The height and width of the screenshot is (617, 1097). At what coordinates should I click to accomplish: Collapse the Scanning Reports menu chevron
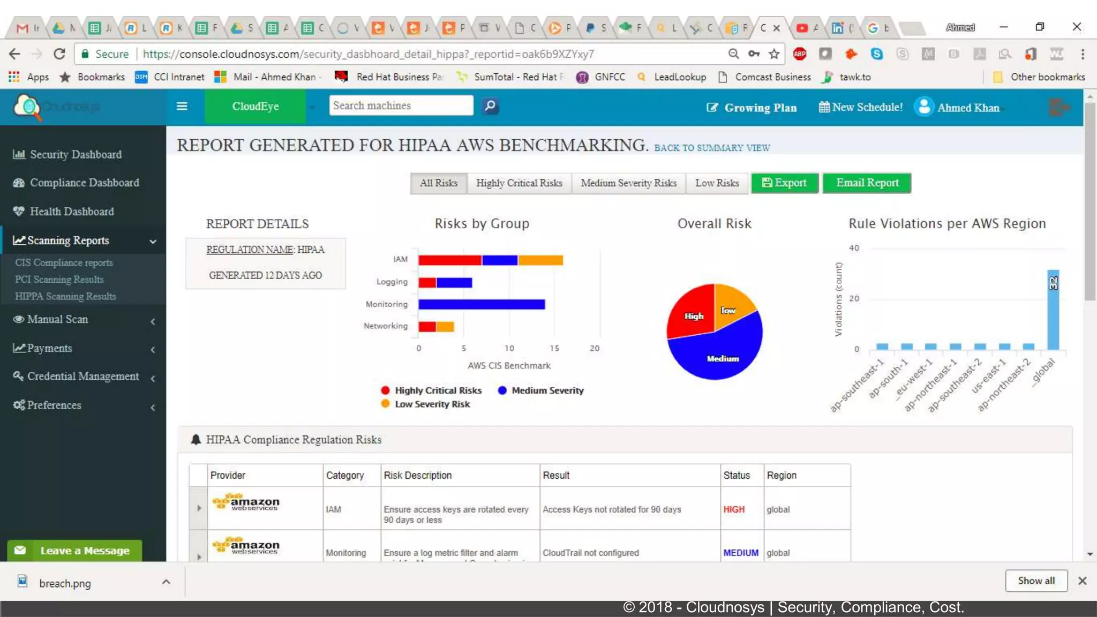(153, 242)
